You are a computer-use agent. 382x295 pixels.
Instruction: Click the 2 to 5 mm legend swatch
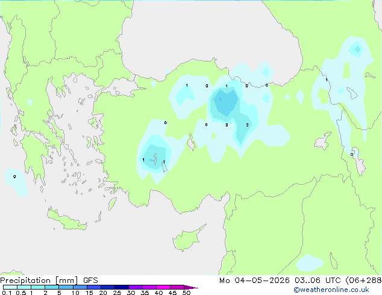52,287
